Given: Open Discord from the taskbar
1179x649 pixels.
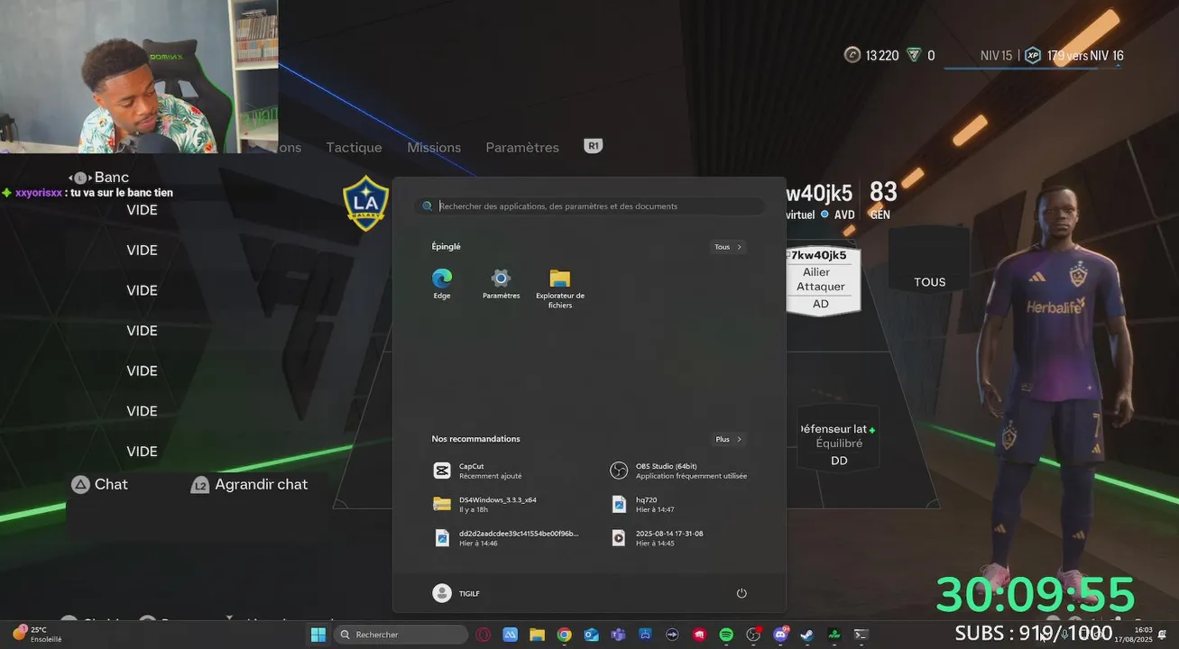Looking at the screenshot, I should [780, 635].
